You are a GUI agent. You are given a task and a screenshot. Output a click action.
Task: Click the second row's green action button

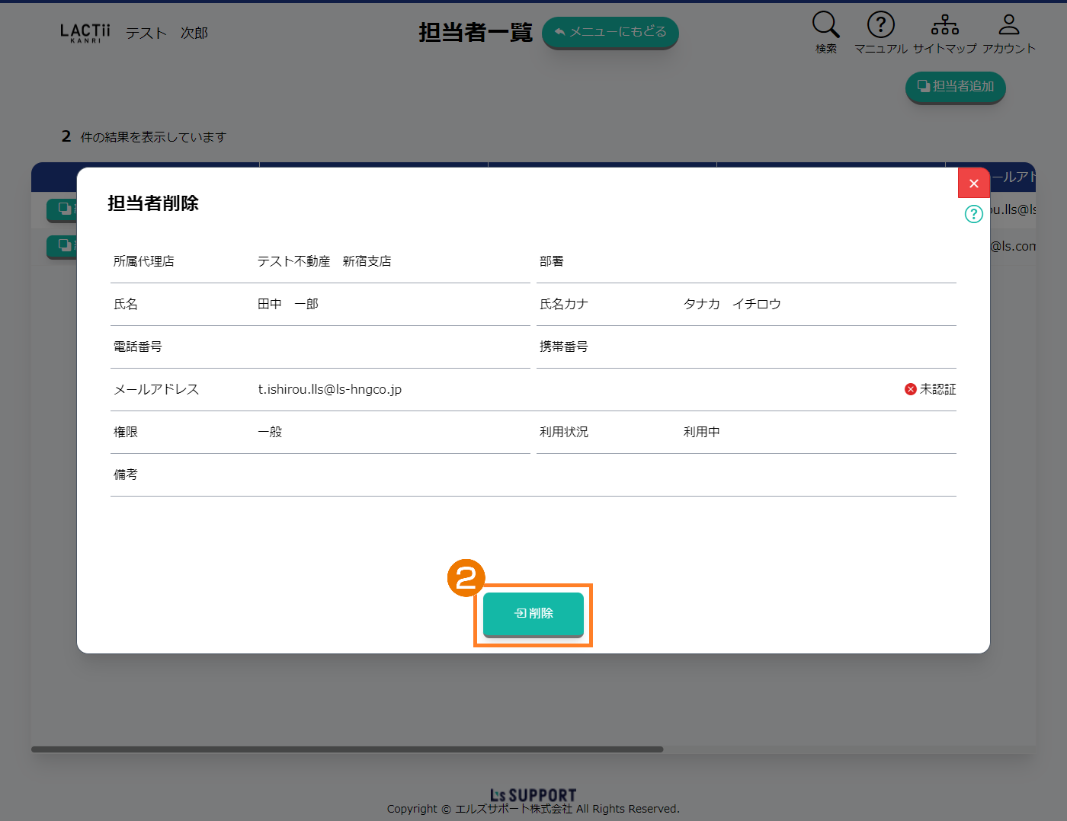click(62, 246)
